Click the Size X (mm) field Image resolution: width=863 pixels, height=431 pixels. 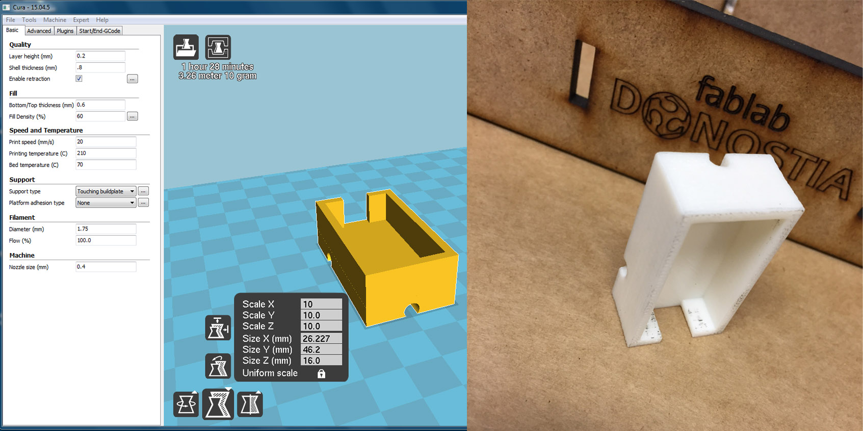pos(321,339)
